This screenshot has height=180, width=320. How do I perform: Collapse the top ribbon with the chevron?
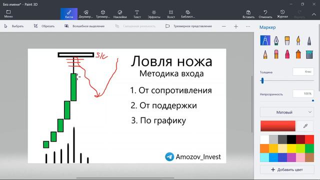click(x=314, y=14)
